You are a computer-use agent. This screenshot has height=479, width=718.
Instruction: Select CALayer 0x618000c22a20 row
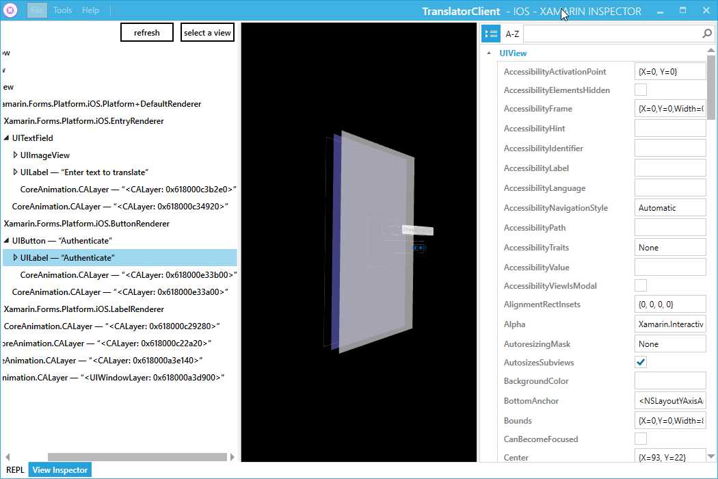point(107,344)
